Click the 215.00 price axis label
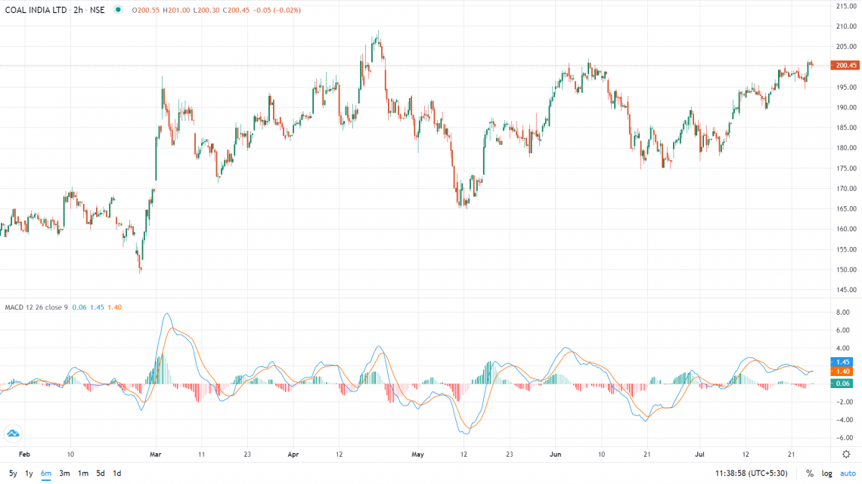The height and width of the screenshot is (484, 862). tap(846, 6)
